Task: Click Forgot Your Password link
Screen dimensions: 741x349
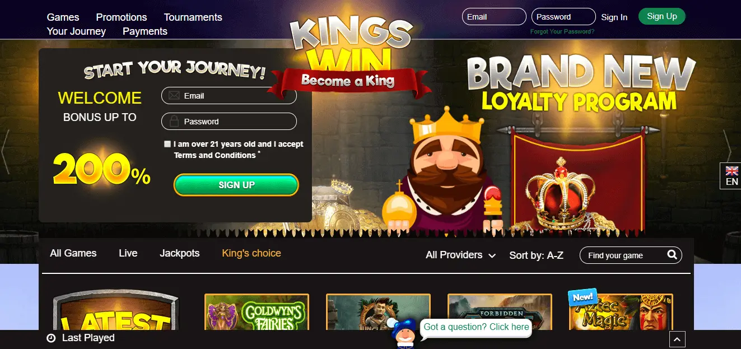Action: (x=562, y=31)
